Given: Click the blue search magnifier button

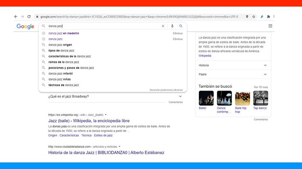Looking at the screenshot, I should click(x=181, y=26).
